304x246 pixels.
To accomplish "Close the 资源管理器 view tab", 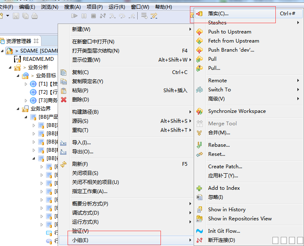I will [36, 41].
